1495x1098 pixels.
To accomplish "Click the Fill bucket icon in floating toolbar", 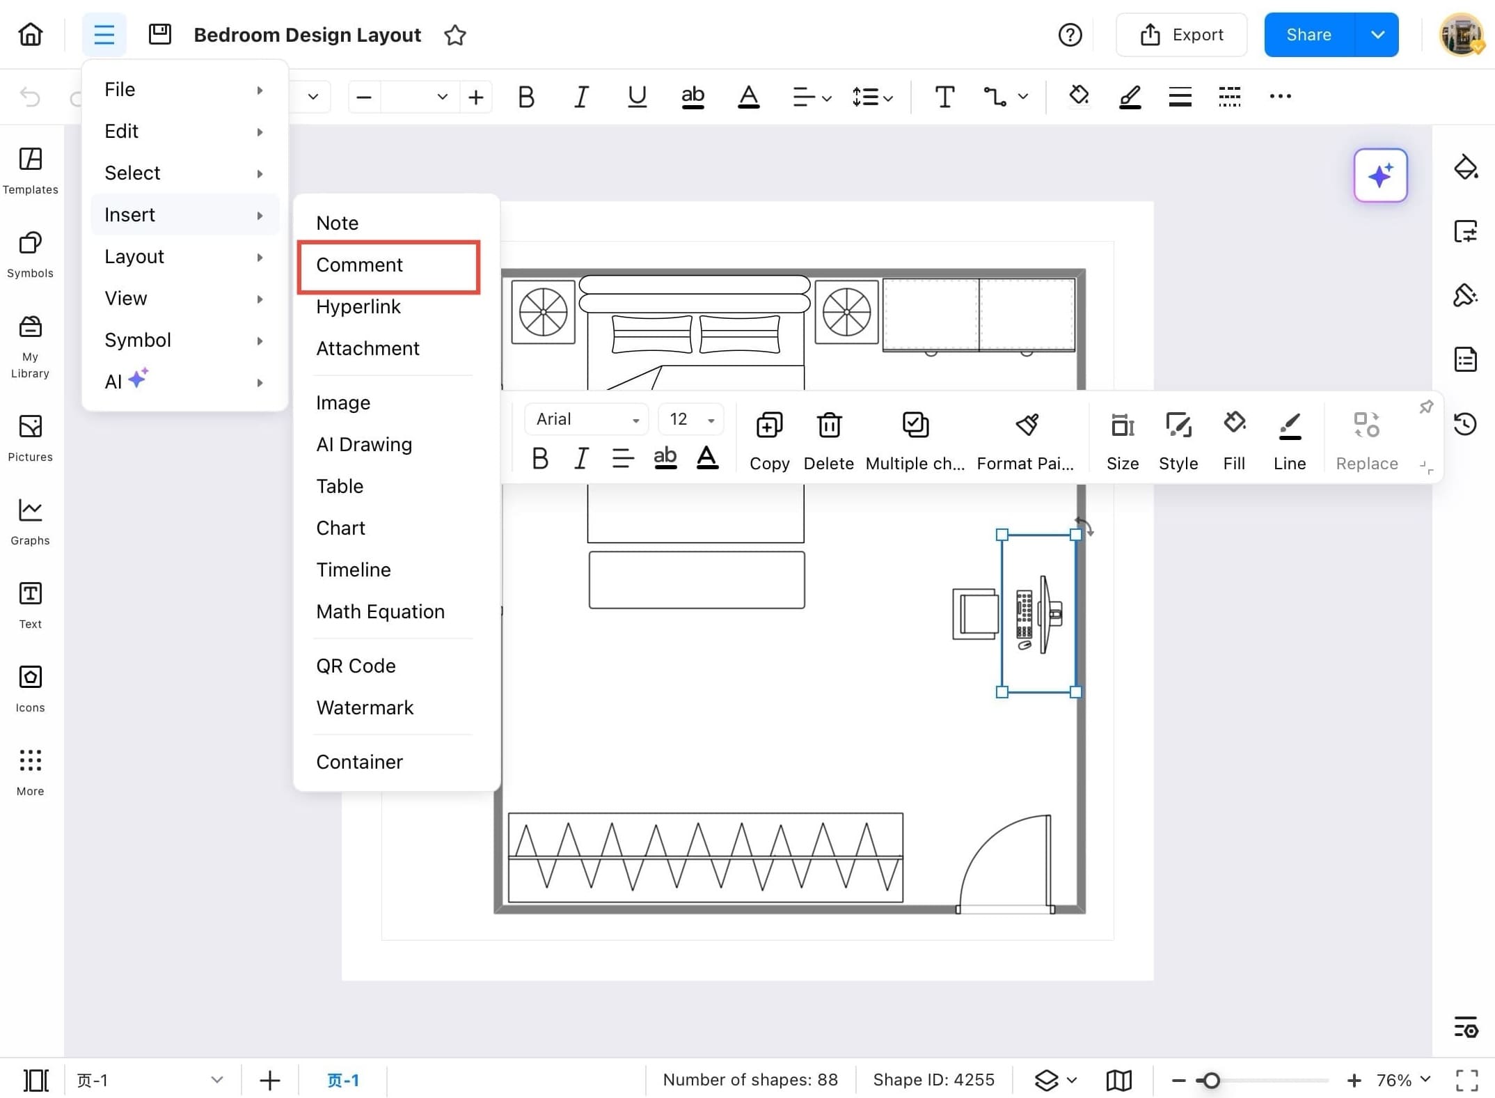I will pyautogui.click(x=1233, y=424).
